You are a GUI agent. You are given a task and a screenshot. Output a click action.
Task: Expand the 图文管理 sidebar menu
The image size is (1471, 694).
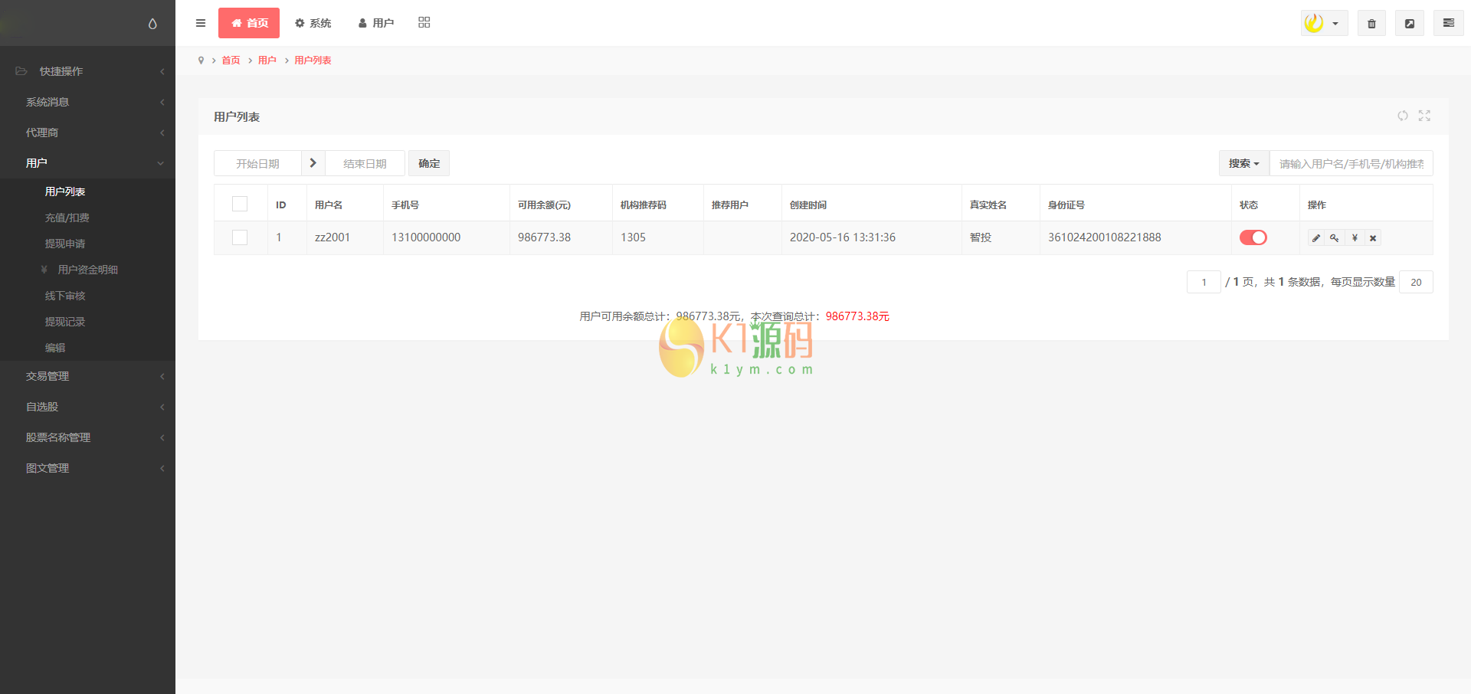tap(87, 468)
